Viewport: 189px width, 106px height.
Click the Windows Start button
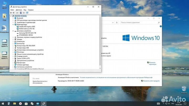point(3,104)
